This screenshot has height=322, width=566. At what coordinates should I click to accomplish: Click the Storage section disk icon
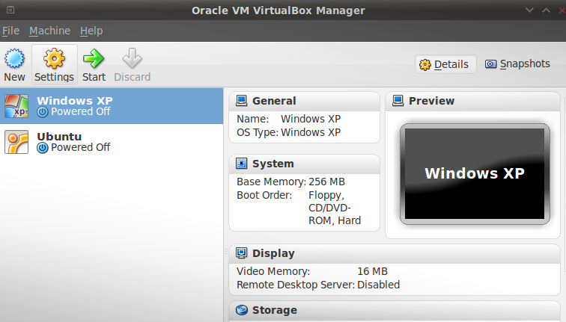pyautogui.click(x=242, y=310)
